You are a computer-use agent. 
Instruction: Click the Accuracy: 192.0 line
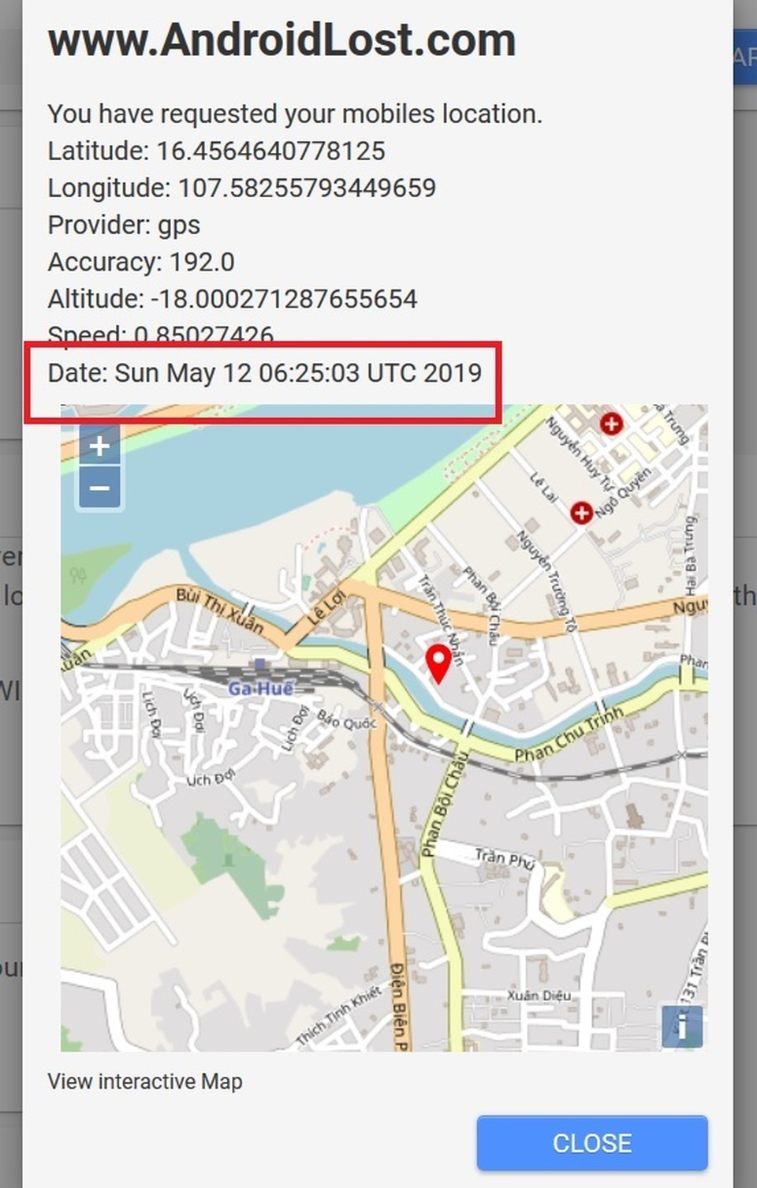[x=141, y=262]
